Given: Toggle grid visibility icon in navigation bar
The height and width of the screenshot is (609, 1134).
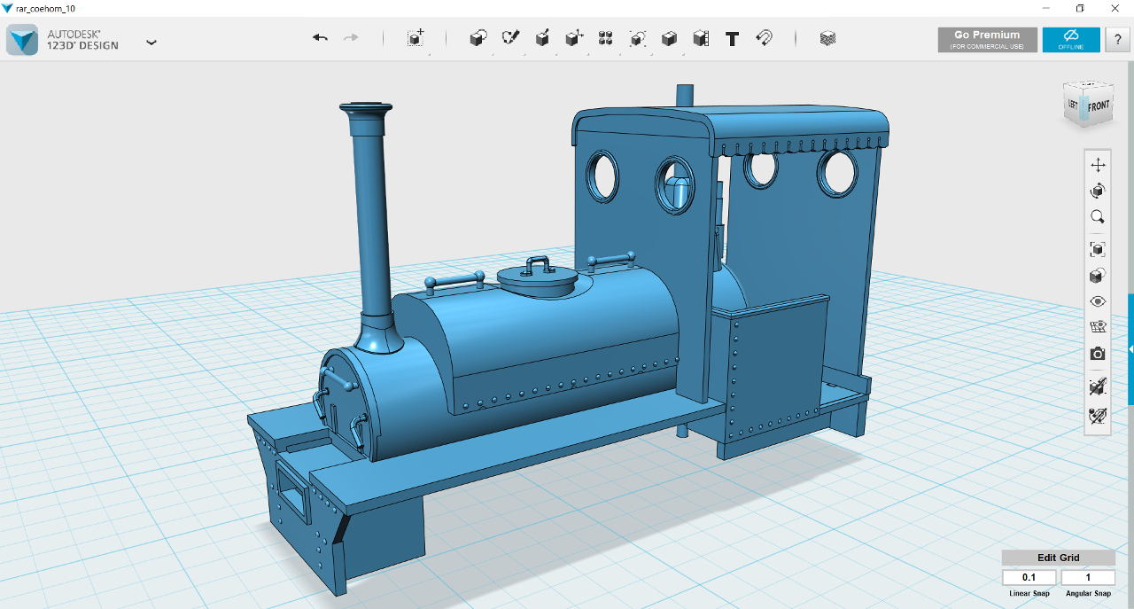Looking at the screenshot, I should click(1098, 327).
